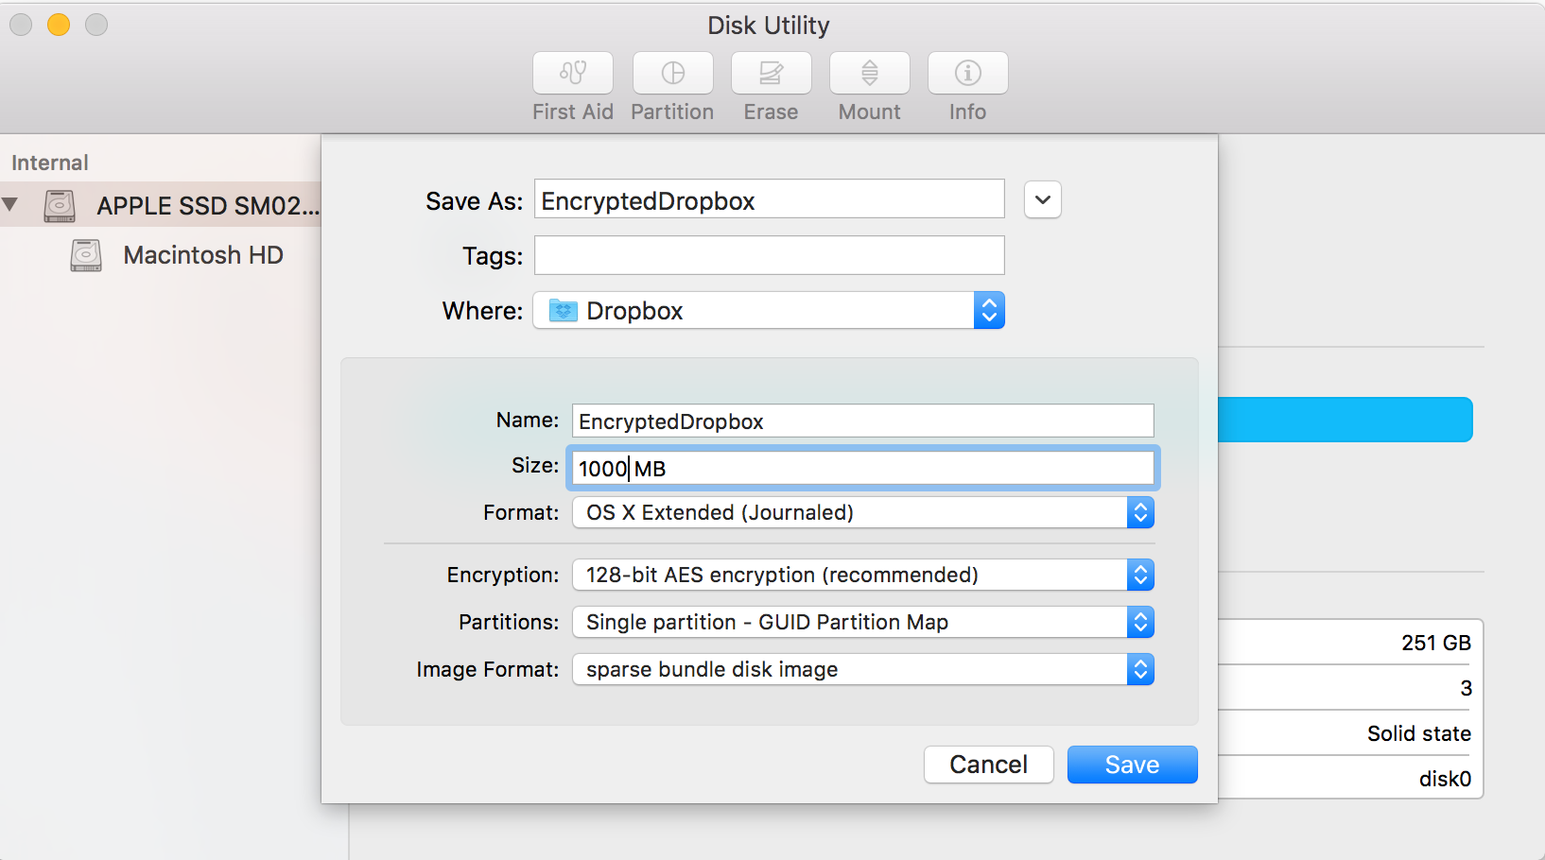Open the Partitions dropdown
The image size is (1545, 860).
pyautogui.click(x=863, y=622)
